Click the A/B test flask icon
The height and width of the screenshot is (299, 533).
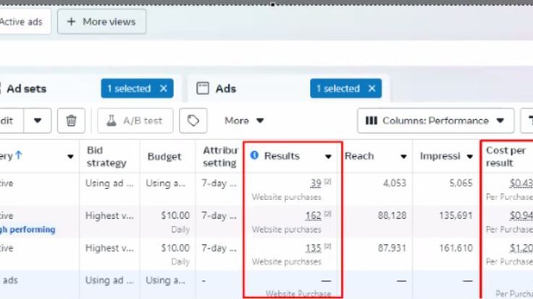111,121
